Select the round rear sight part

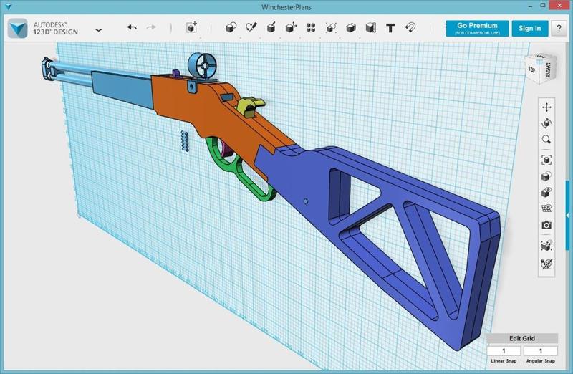[x=202, y=66]
